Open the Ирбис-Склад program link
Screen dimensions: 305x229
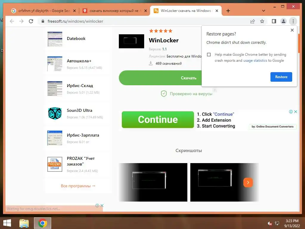point(80,86)
